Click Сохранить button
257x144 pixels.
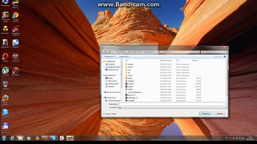click(x=206, y=114)
